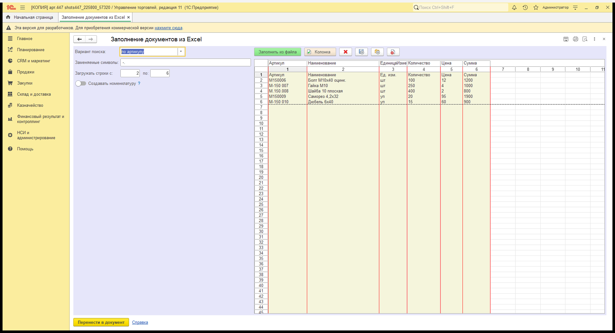The image size is (615, 333).
Task: Click the print icon at top right
Action: [x=576, y=39]
